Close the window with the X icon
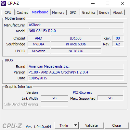 [x=123, y=3]
